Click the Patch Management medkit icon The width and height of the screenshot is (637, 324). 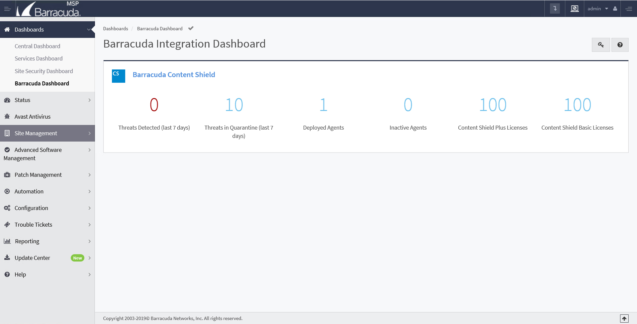pos(7,175)
